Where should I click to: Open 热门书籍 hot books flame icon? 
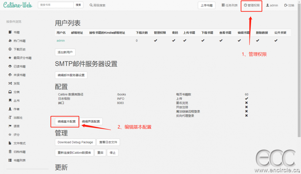point(10,41)
